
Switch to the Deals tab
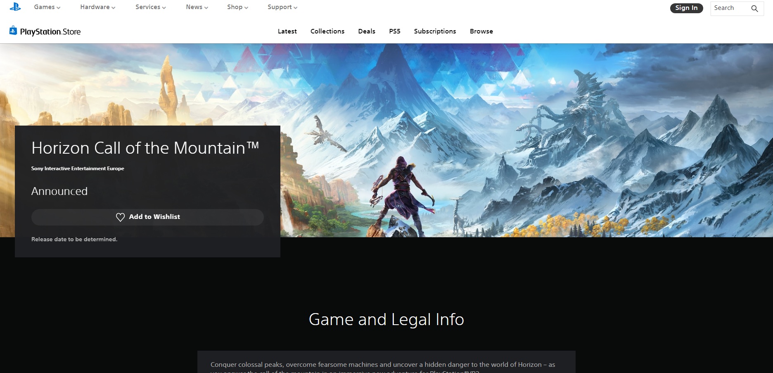point(367,31)
